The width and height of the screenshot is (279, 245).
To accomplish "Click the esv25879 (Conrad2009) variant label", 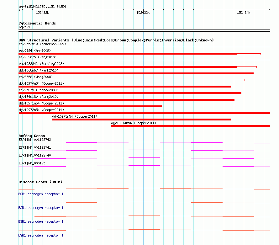I will (39, 90).
